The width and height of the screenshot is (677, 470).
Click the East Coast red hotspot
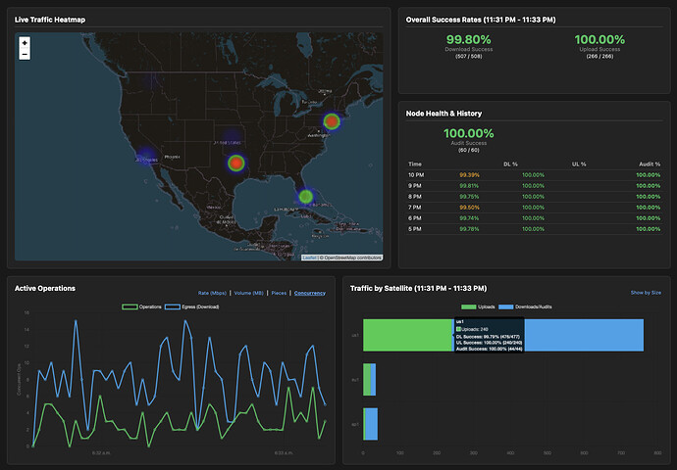pos(332,121)
